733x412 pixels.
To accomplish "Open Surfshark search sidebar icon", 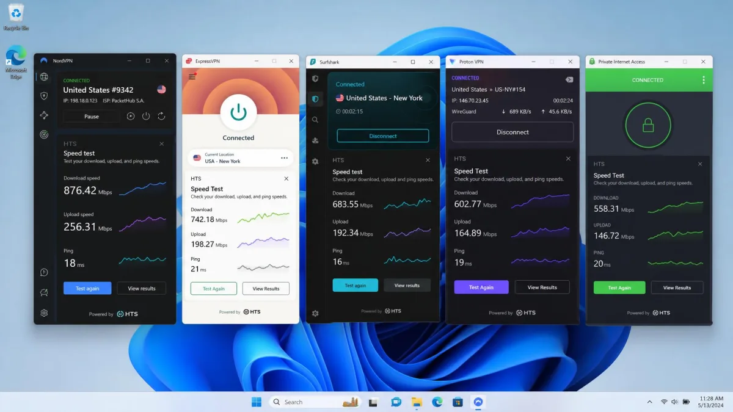I will tap(315, 120).
